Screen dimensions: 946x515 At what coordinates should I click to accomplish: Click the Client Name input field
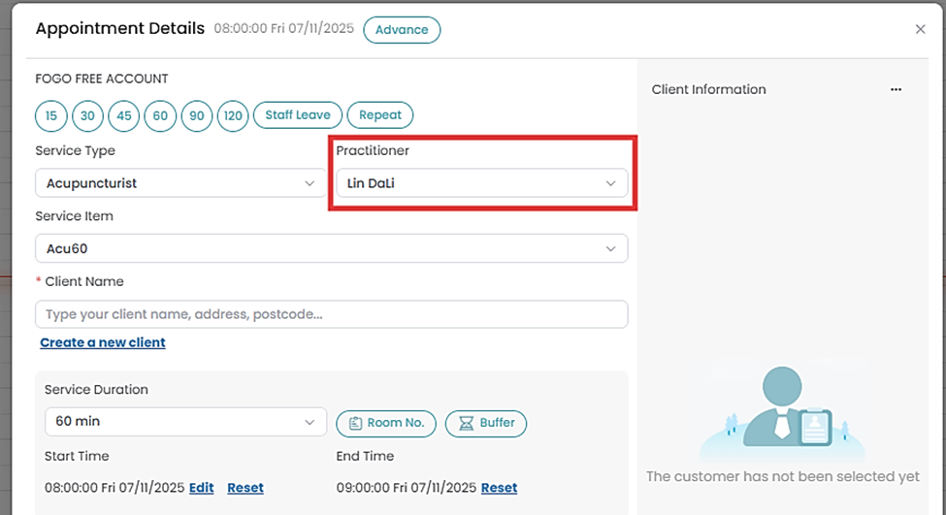click(331, 314)
